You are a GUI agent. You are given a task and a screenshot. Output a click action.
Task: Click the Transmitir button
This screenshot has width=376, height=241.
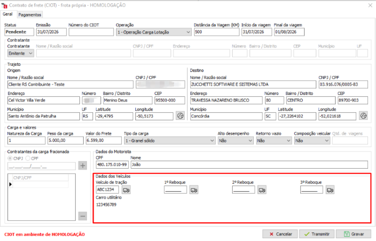tap(317, 234)
